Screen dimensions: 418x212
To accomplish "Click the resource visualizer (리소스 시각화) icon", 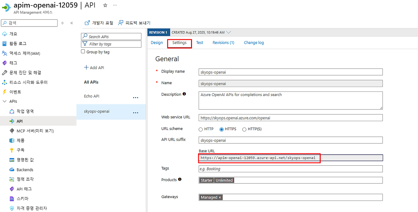I will [x=5, y=82].
